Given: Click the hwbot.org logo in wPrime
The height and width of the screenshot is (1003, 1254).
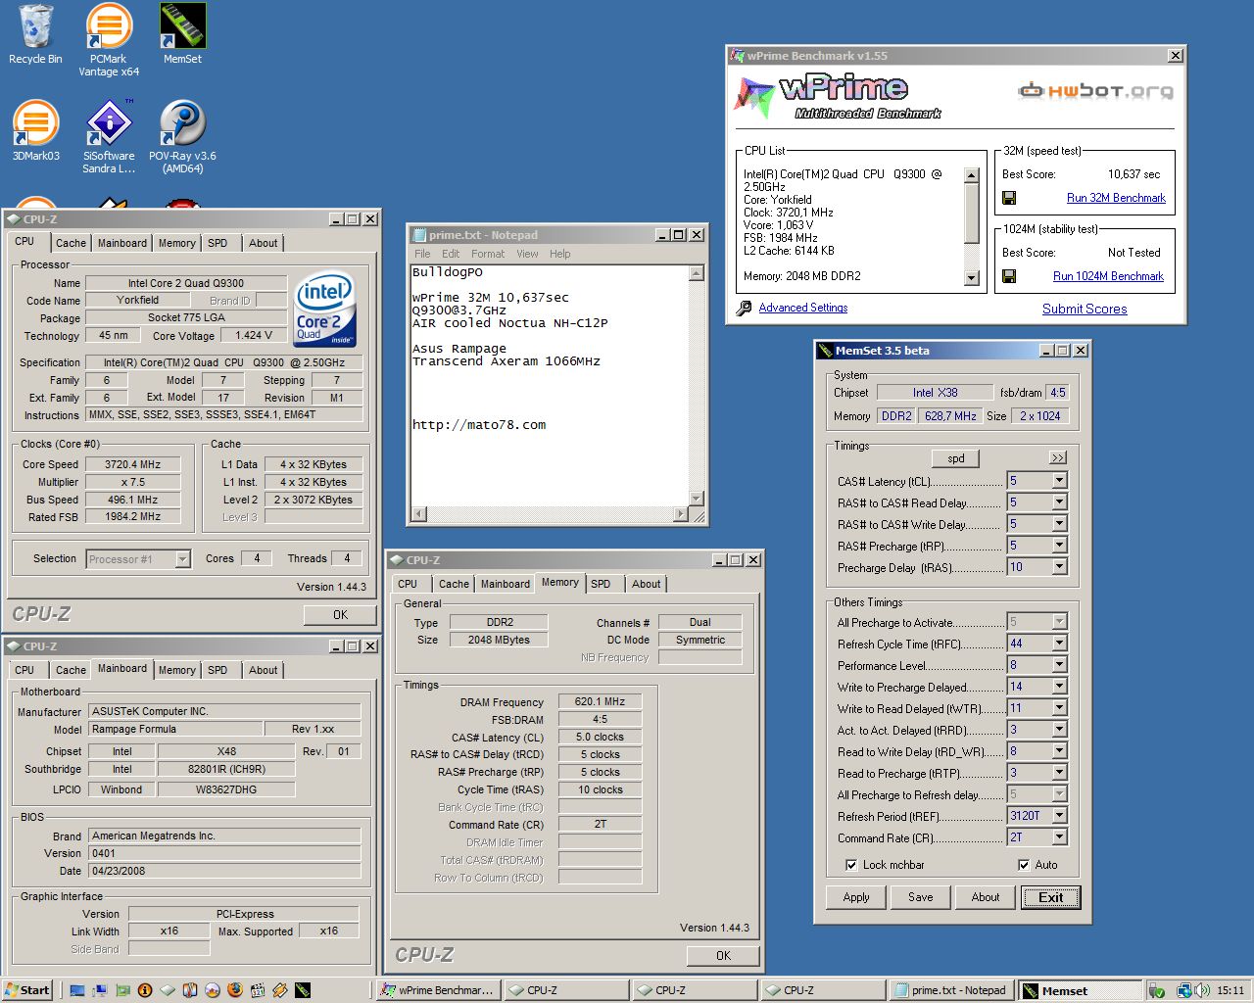Looking at the screenshot, I should pyautogui.click(x=1095, y=91).
